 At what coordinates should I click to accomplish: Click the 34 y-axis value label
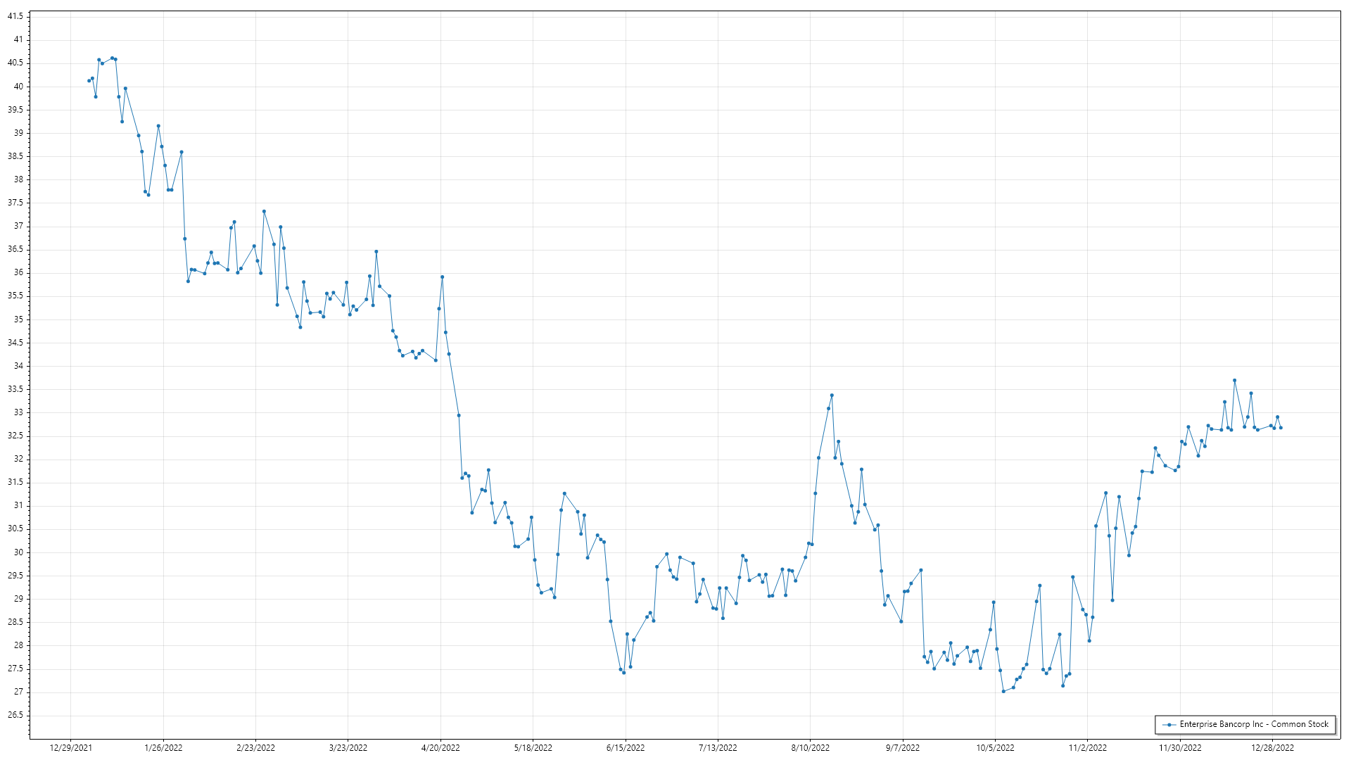pos(18,366)
